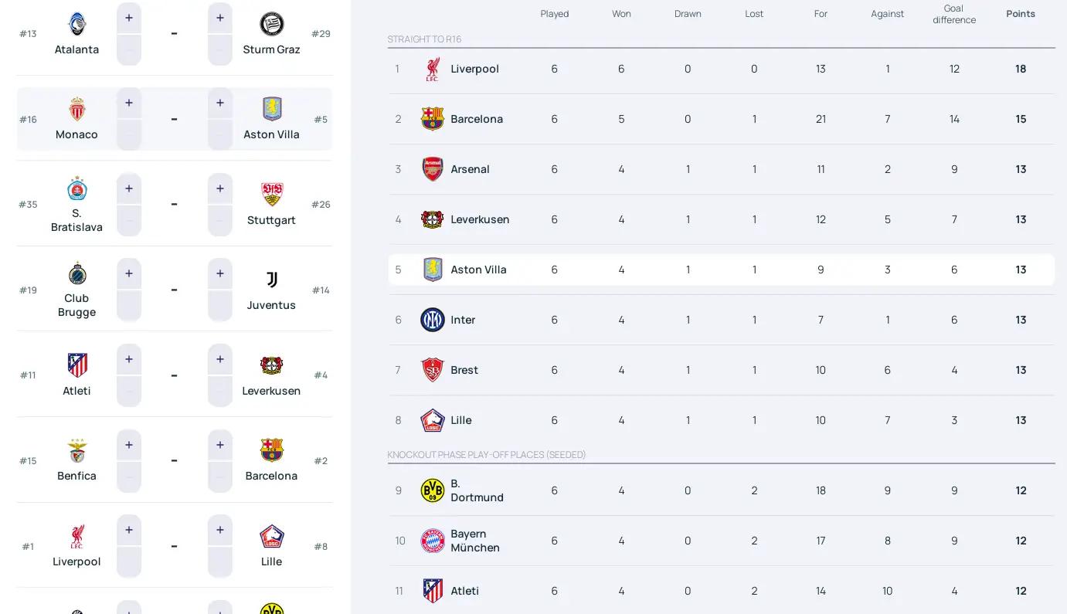This screenshot has height=614, width=1067.
Task: Click the Brest crest in standings
Action: tap(432, 370)
